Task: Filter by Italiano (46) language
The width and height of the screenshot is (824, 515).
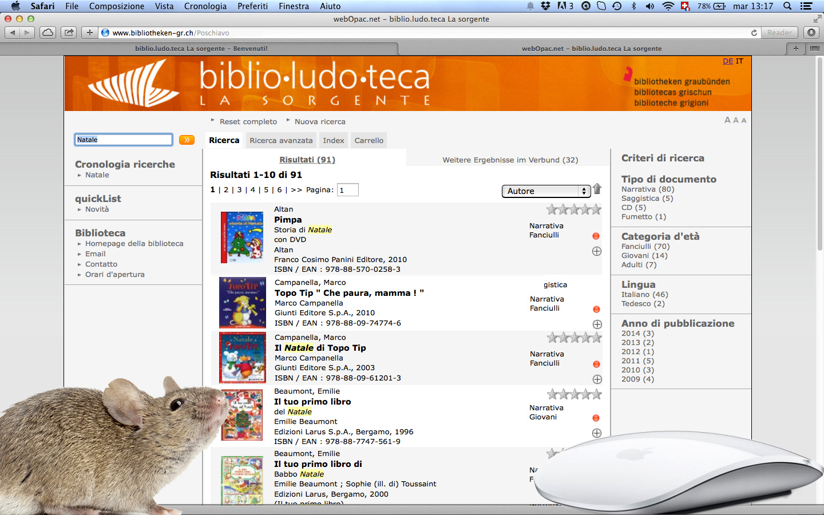Action: point(645,295)
